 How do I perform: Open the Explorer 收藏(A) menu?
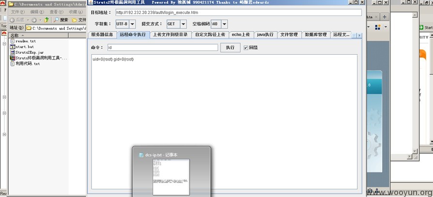pos(76,12)
